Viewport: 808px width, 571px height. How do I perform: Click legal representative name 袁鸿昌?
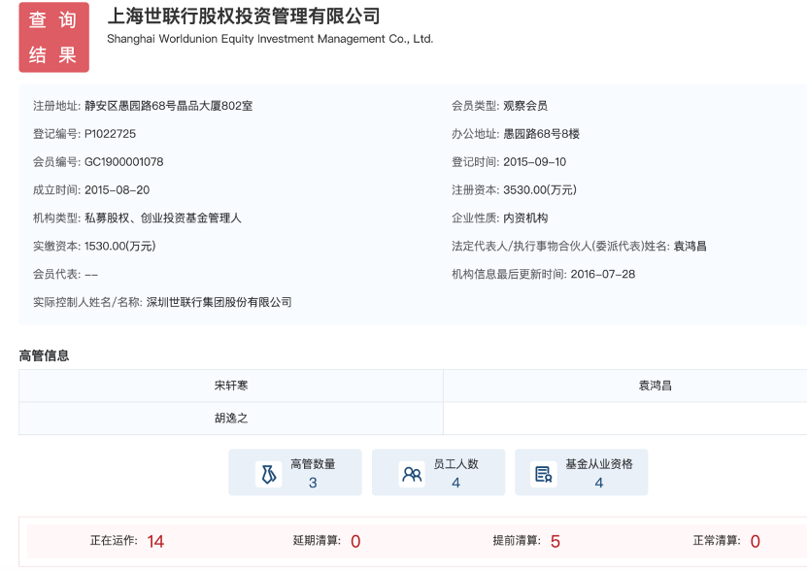tap(690, 246)
